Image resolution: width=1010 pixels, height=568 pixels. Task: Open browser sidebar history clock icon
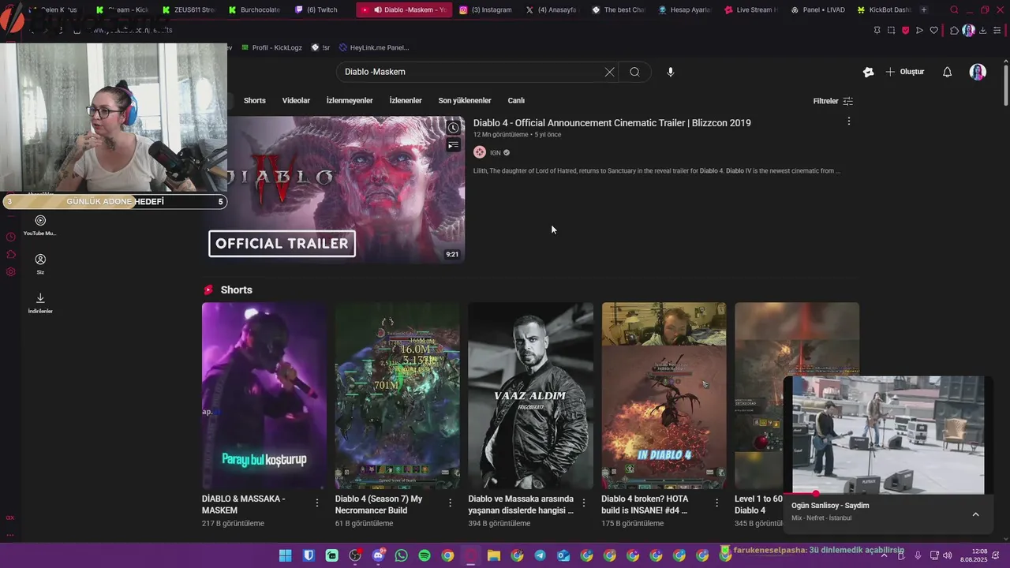[x=10, y=237]
